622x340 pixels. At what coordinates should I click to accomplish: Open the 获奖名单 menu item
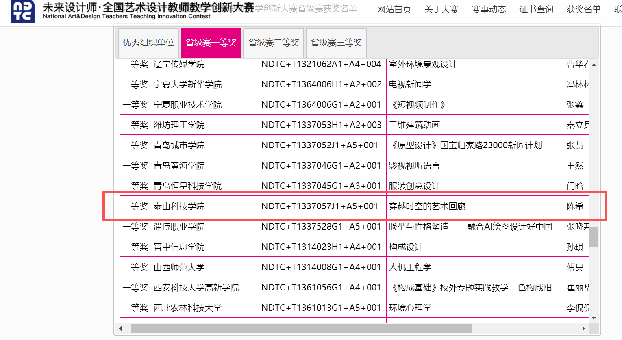(x=583, y=9)
